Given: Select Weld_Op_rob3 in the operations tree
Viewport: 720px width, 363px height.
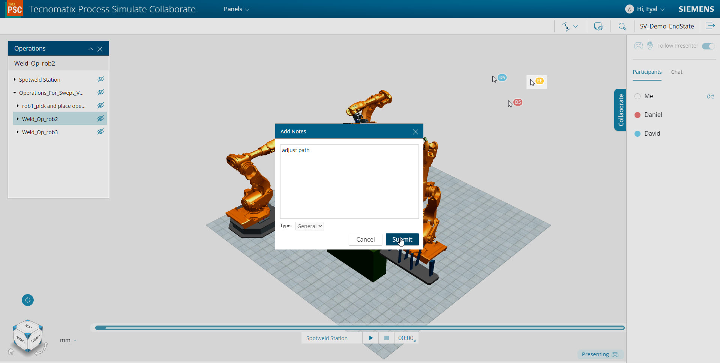Looking at the screenshot, I should coord(40,132).
